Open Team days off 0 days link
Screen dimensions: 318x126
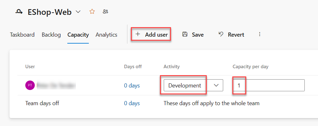click(132, 103)
